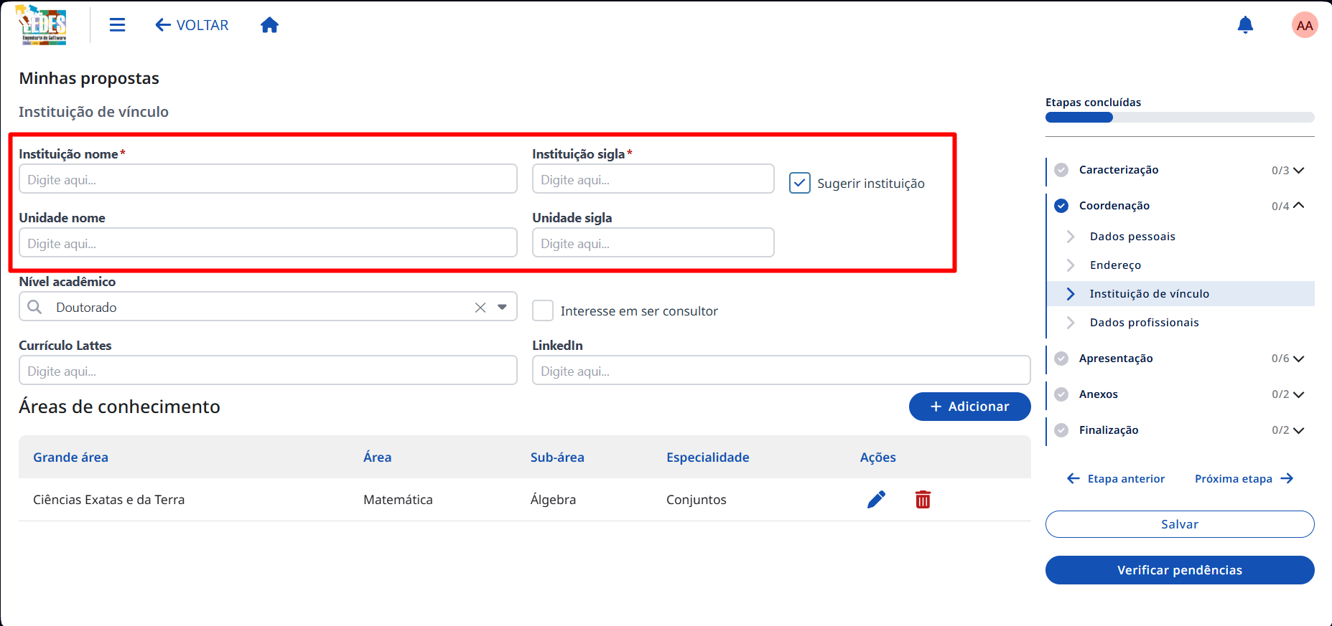This screenshot has height=626, width=1332.
Task: Uncheck Sugerir instituição checkbox
Action: tap(800, 183)
